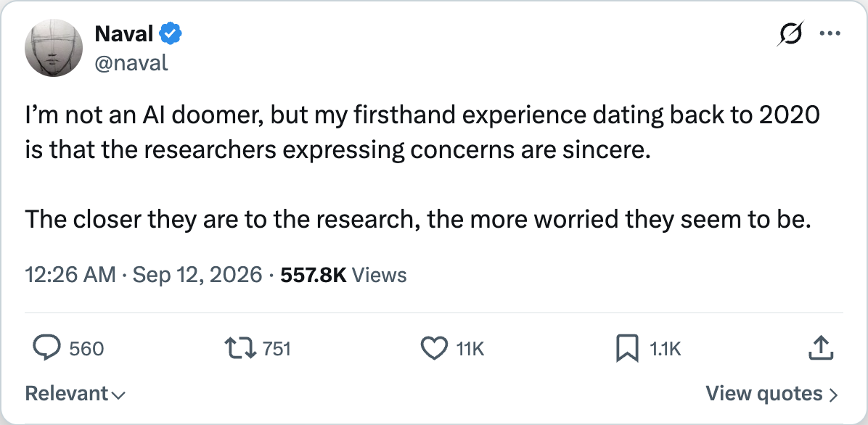Click the reply speech bubble icon
The image size is (868, 425).
(x=46, y=348)
